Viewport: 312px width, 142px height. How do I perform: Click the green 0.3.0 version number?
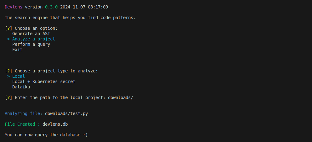(x=51, y=7)
